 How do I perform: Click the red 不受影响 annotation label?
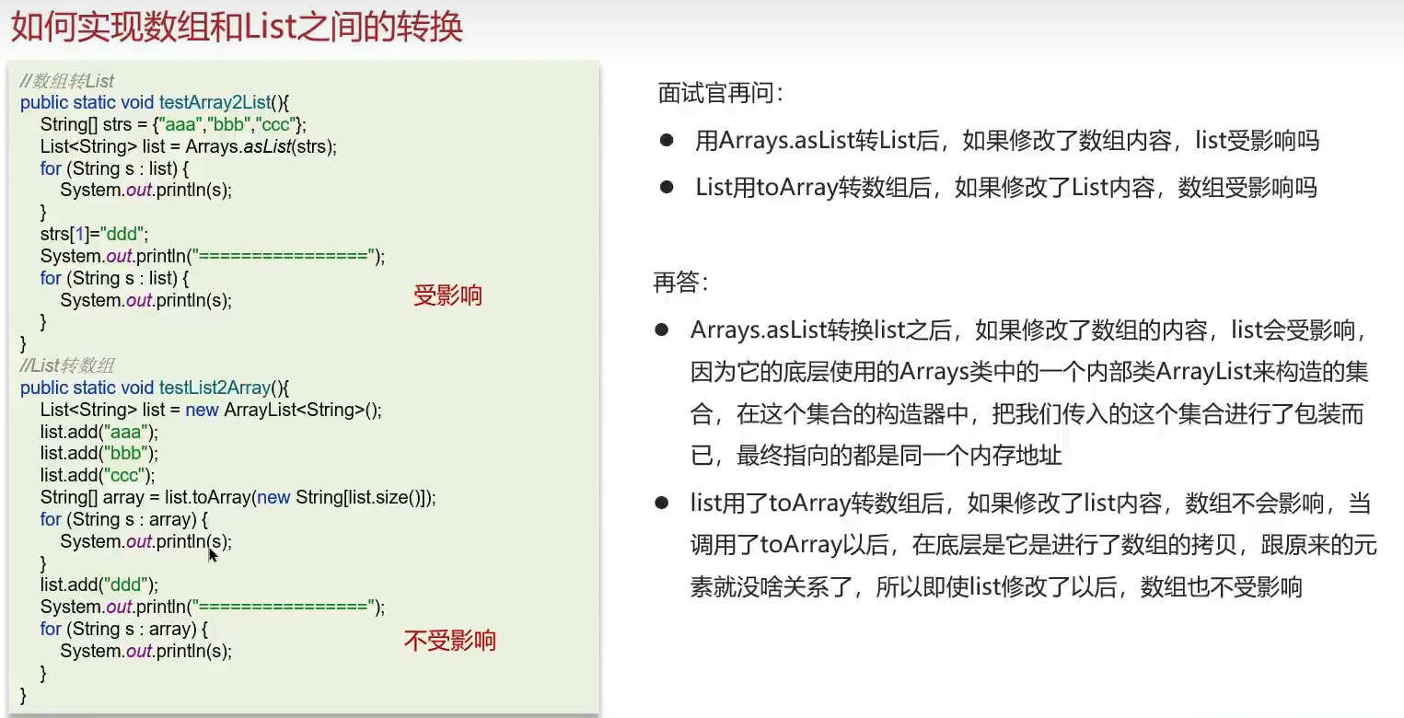pos(449,641)
